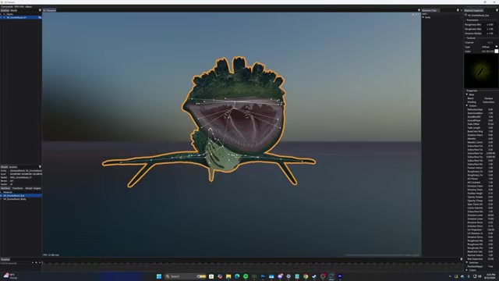499x281 pixels.
Task: Open the GPU Info menu
Action: pos(19,6)
